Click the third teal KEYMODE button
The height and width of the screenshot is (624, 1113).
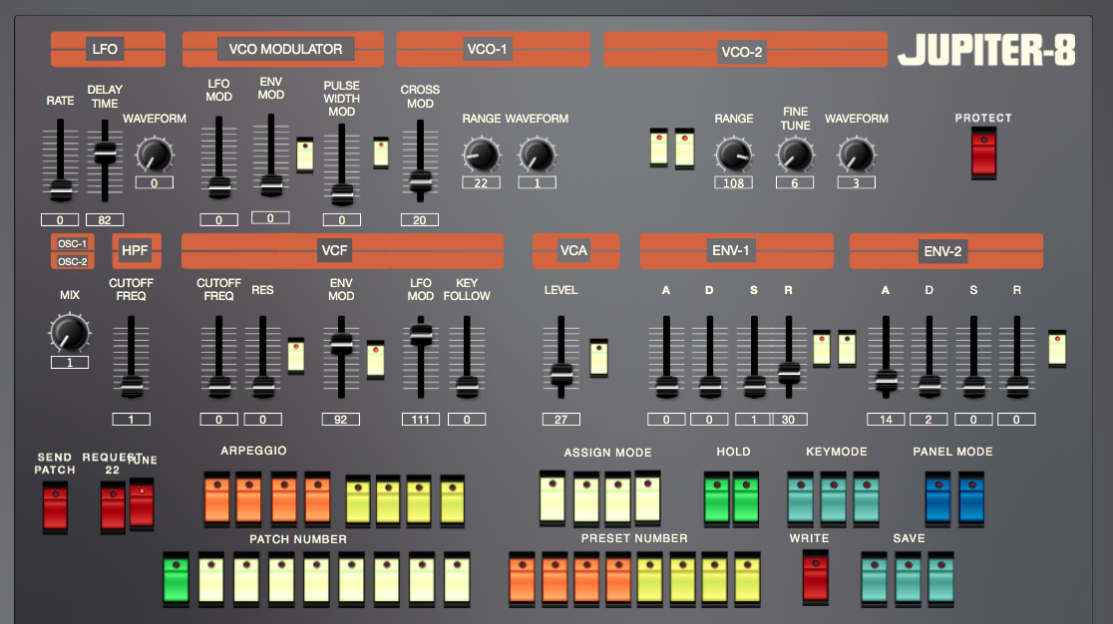click(866, 499)
